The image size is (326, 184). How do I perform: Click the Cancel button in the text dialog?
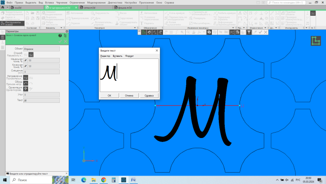coord(129,95)
